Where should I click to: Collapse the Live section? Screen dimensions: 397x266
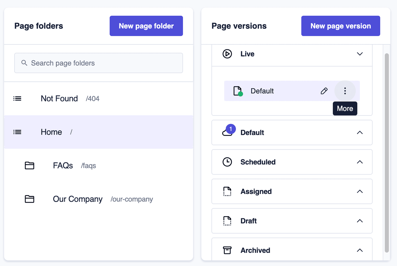coord(360,54)
